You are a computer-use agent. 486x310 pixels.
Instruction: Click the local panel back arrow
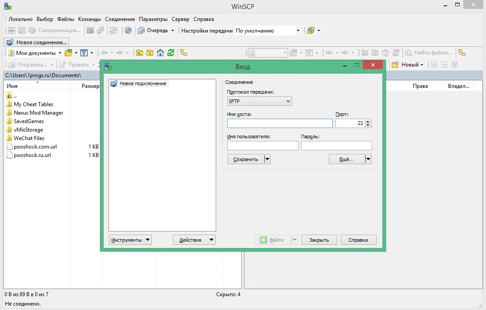(x=104, y=53)
